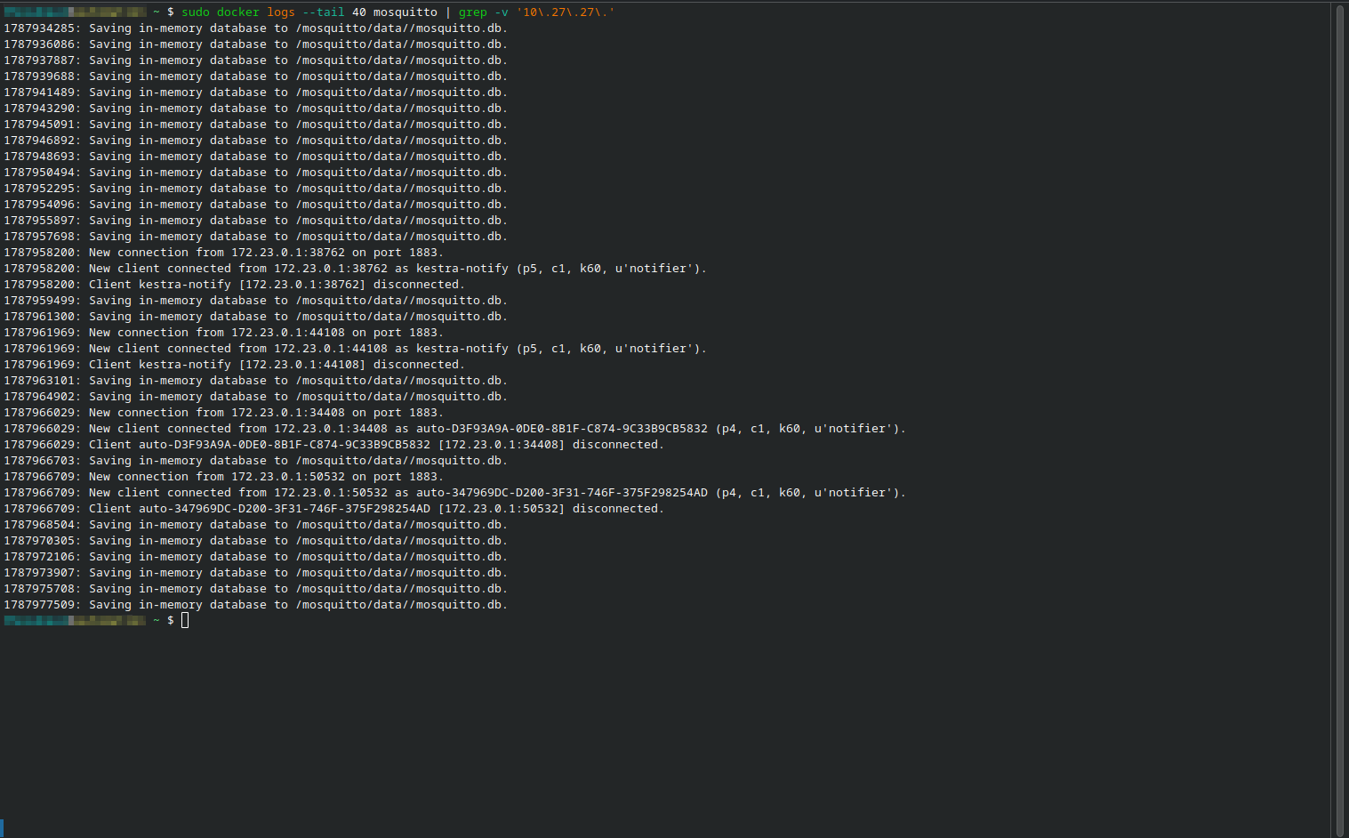The image size is (1349, 838).
Task: Click 'New client connected from 172.23.0.1:50532' line
Action: click(455, 493)
